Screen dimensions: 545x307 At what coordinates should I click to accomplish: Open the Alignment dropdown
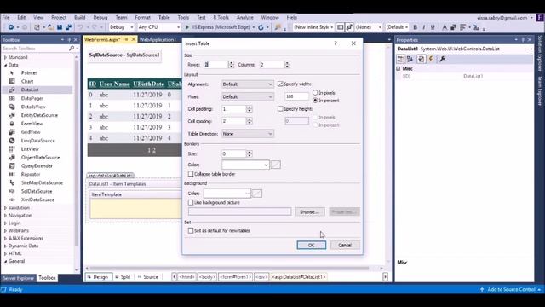point(248,84)
